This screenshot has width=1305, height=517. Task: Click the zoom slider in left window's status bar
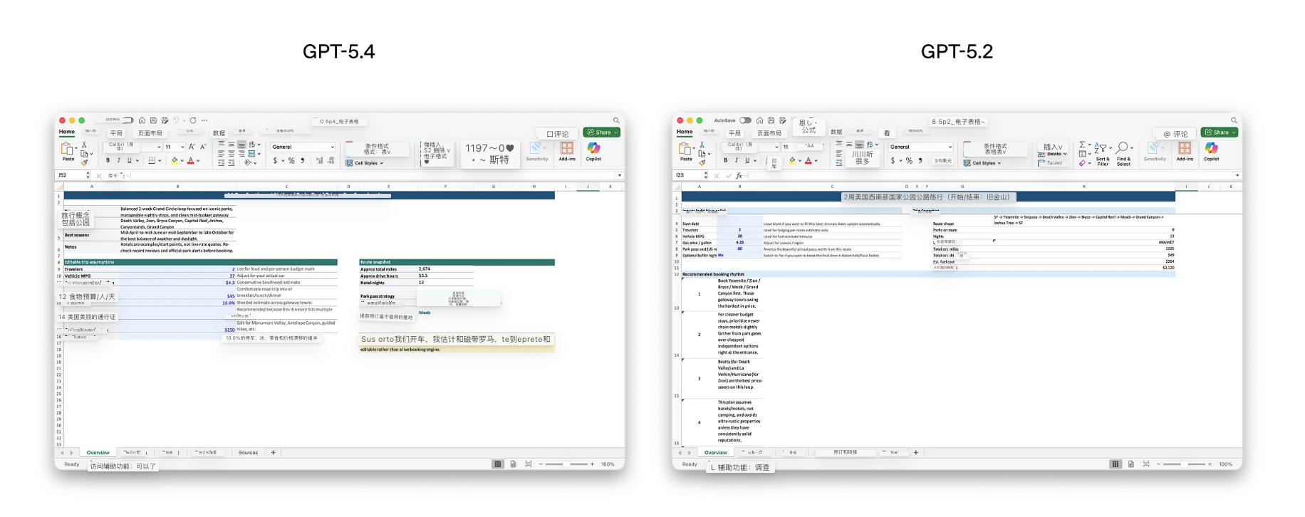coord(565,464)
